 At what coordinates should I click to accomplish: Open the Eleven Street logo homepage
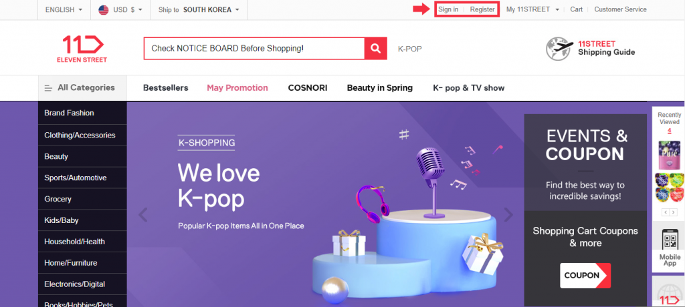(82, 49)
